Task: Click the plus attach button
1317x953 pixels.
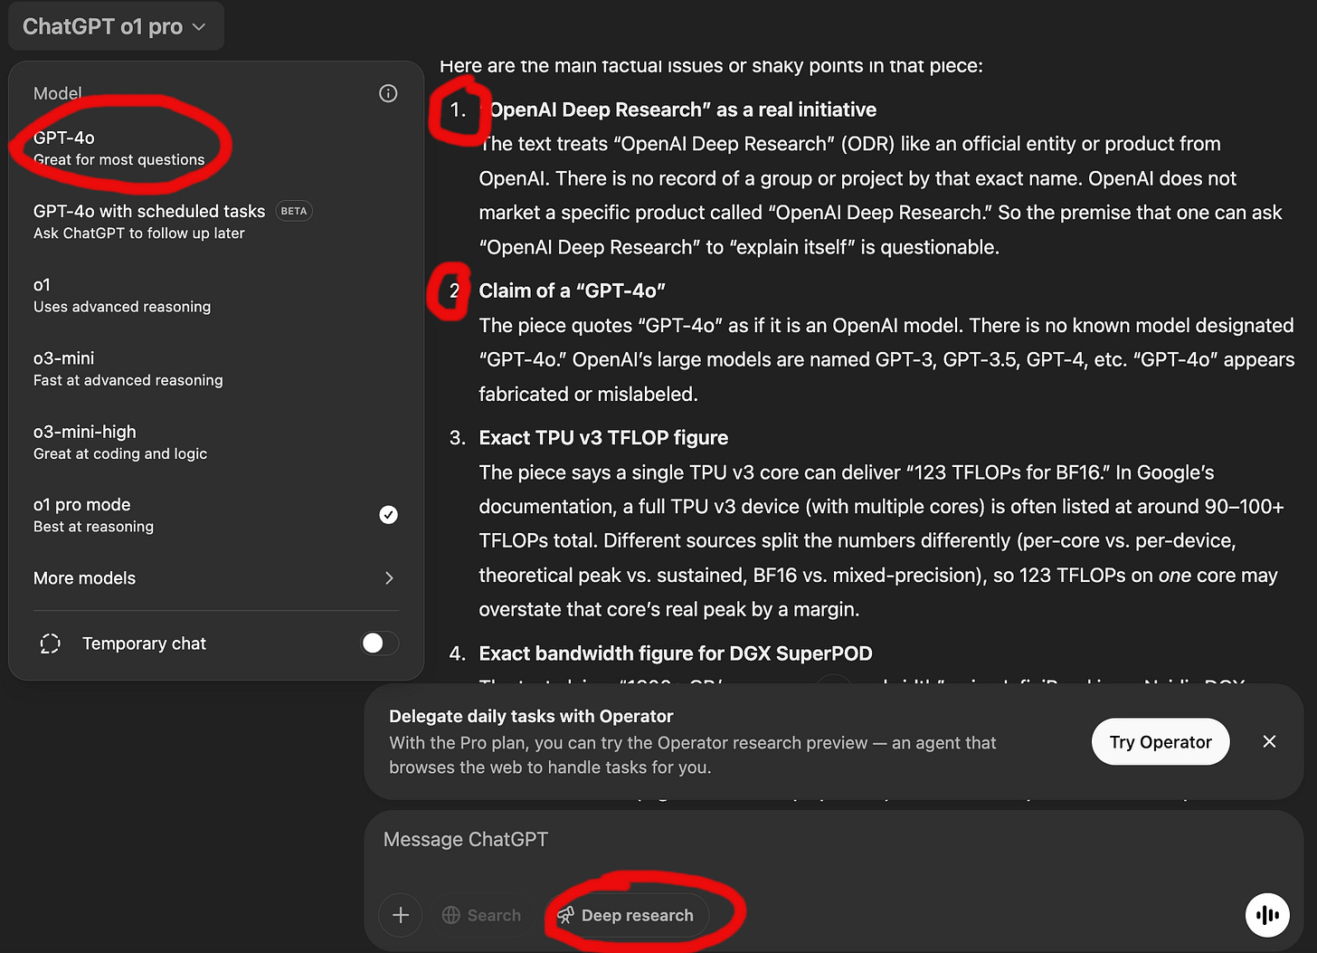Action: click(401, 915)
